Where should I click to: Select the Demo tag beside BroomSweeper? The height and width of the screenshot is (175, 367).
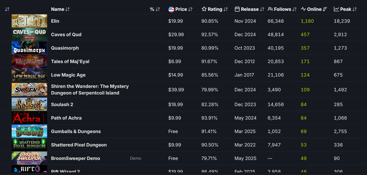click(136, 158)
